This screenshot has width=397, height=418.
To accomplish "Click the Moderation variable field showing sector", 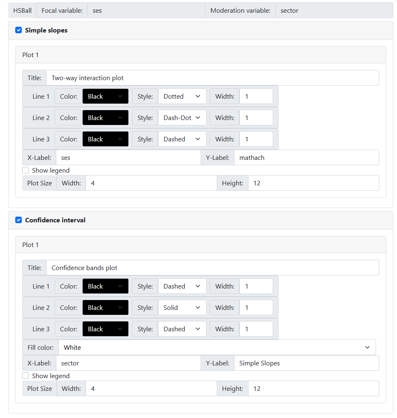I will click(334, 11).
